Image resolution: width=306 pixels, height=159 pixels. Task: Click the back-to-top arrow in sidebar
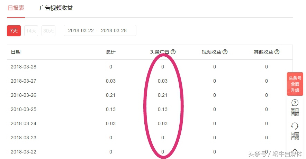[x=295, y=151]
